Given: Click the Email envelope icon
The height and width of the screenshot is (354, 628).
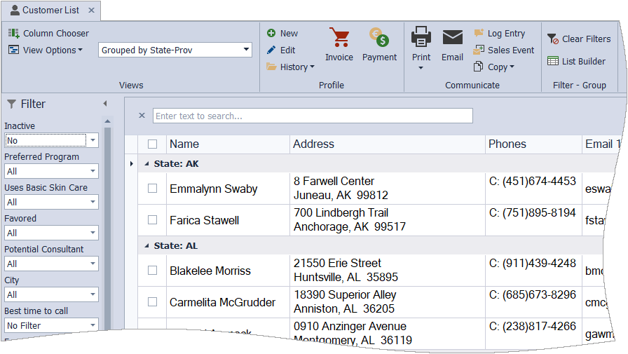Looking at the screenshot, I should (x=452, y=38).
